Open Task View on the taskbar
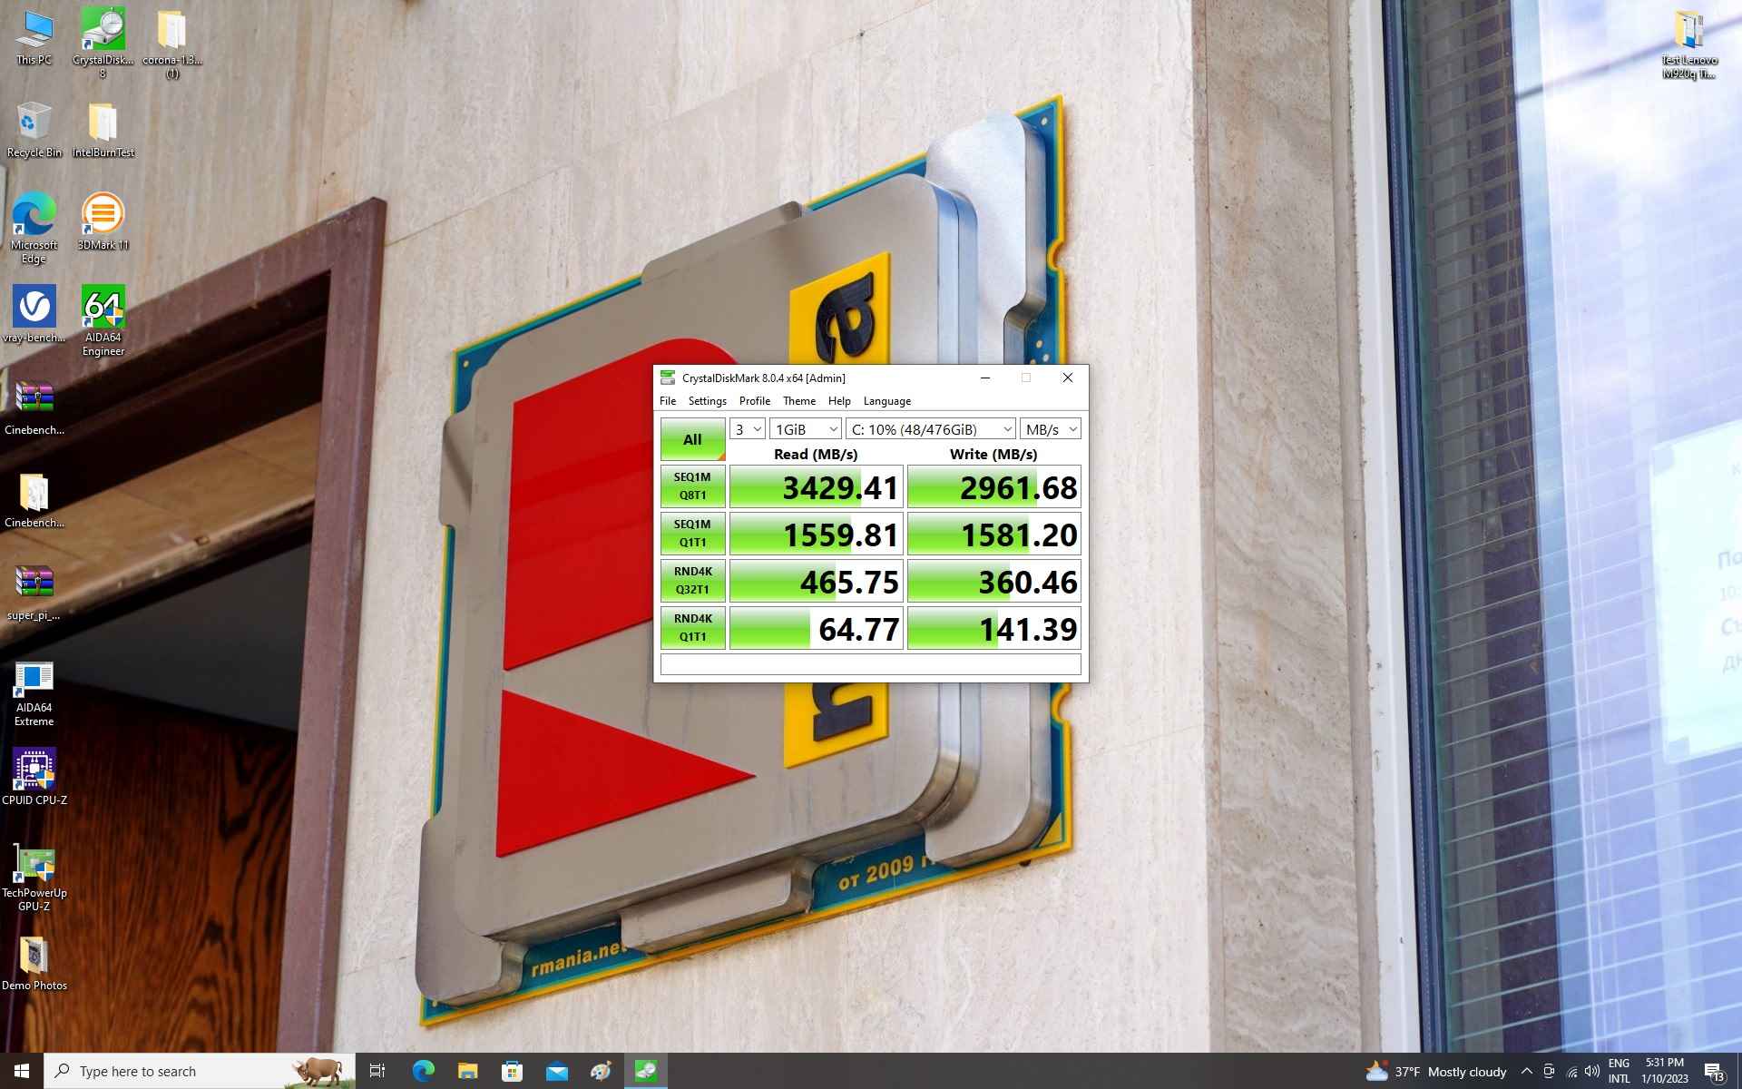This screenshot has height=1089, width=1742. point(377,1071)
